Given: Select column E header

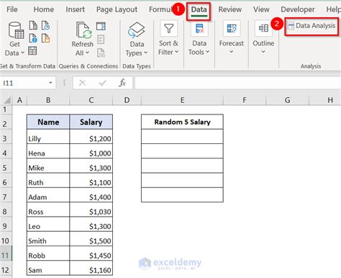Looking at the screenshot, I should click(182, 100).
